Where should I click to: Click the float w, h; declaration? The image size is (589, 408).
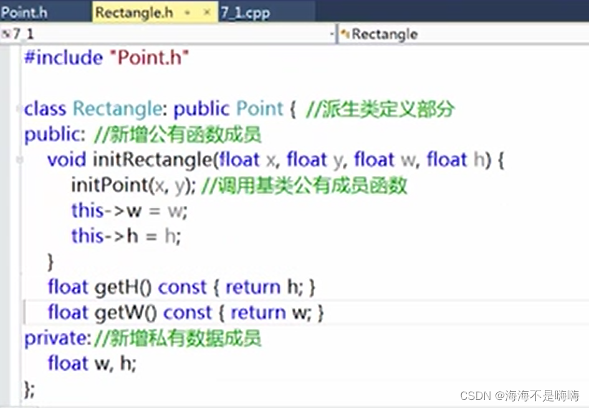click(x=92, y=363)
